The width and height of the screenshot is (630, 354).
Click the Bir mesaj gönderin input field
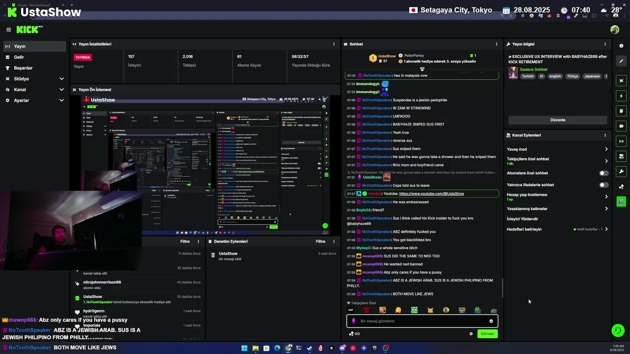coord(422,321)
